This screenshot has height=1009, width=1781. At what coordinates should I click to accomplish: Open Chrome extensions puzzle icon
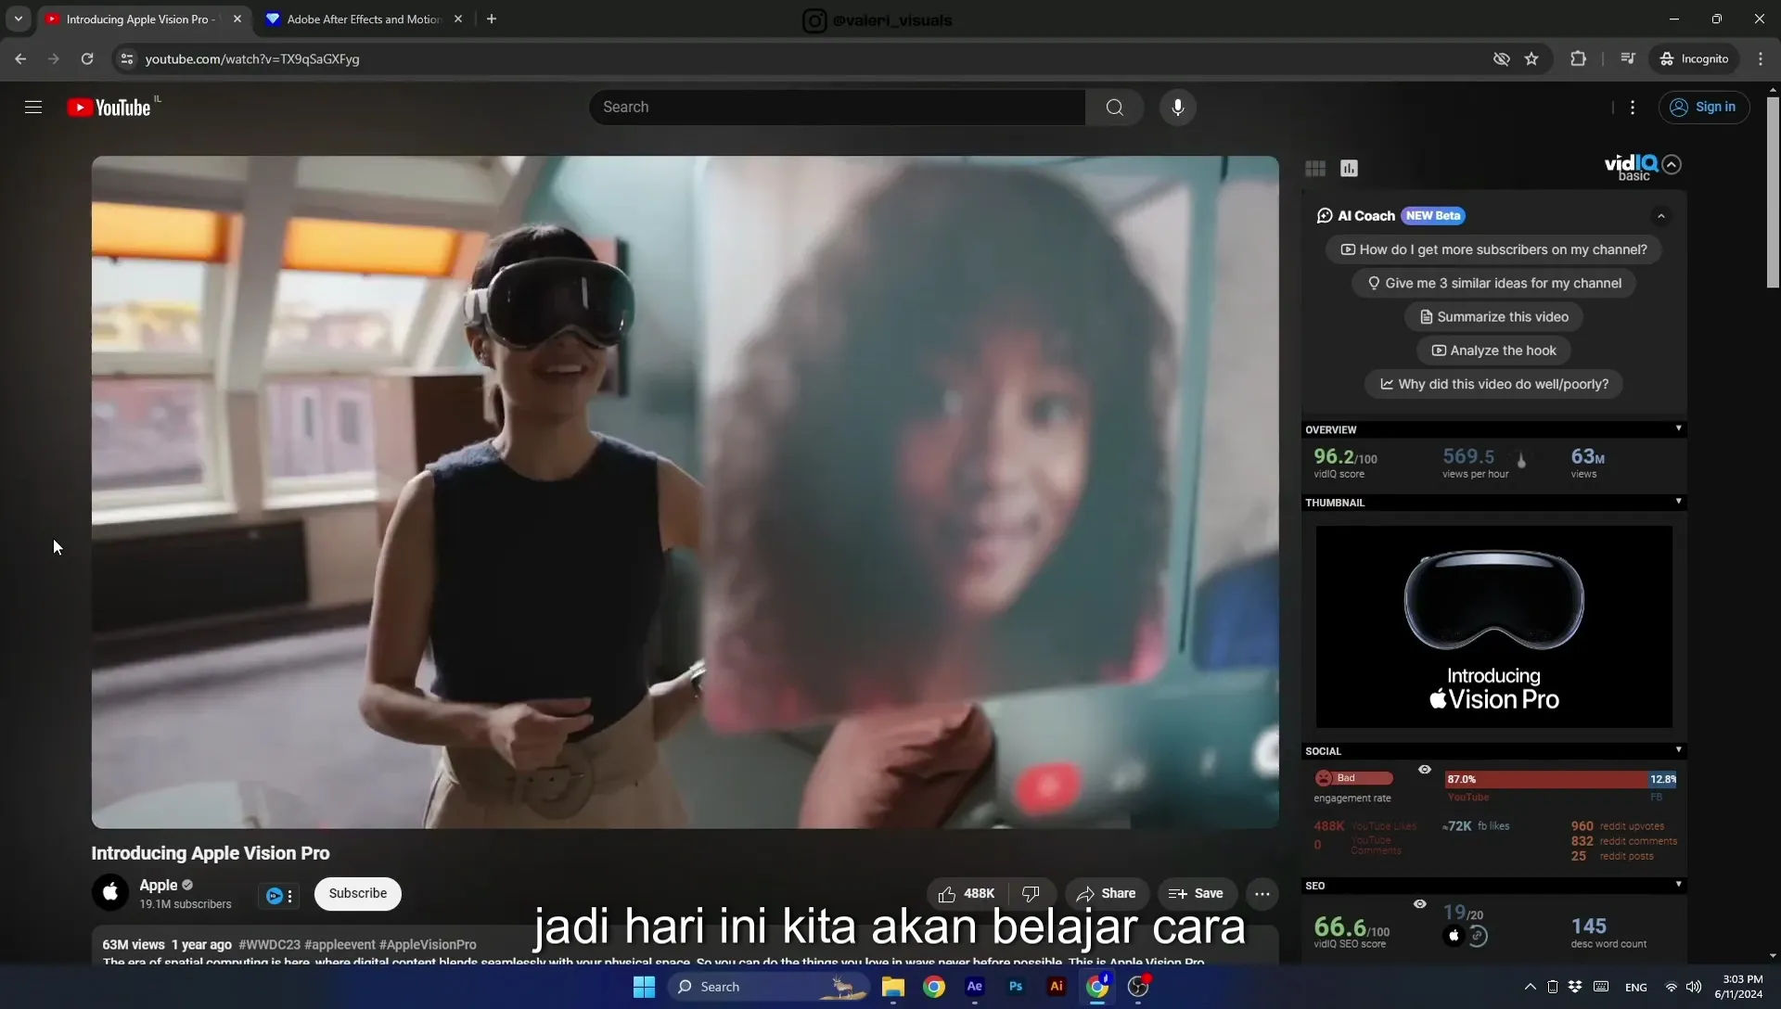(1578, 58)
